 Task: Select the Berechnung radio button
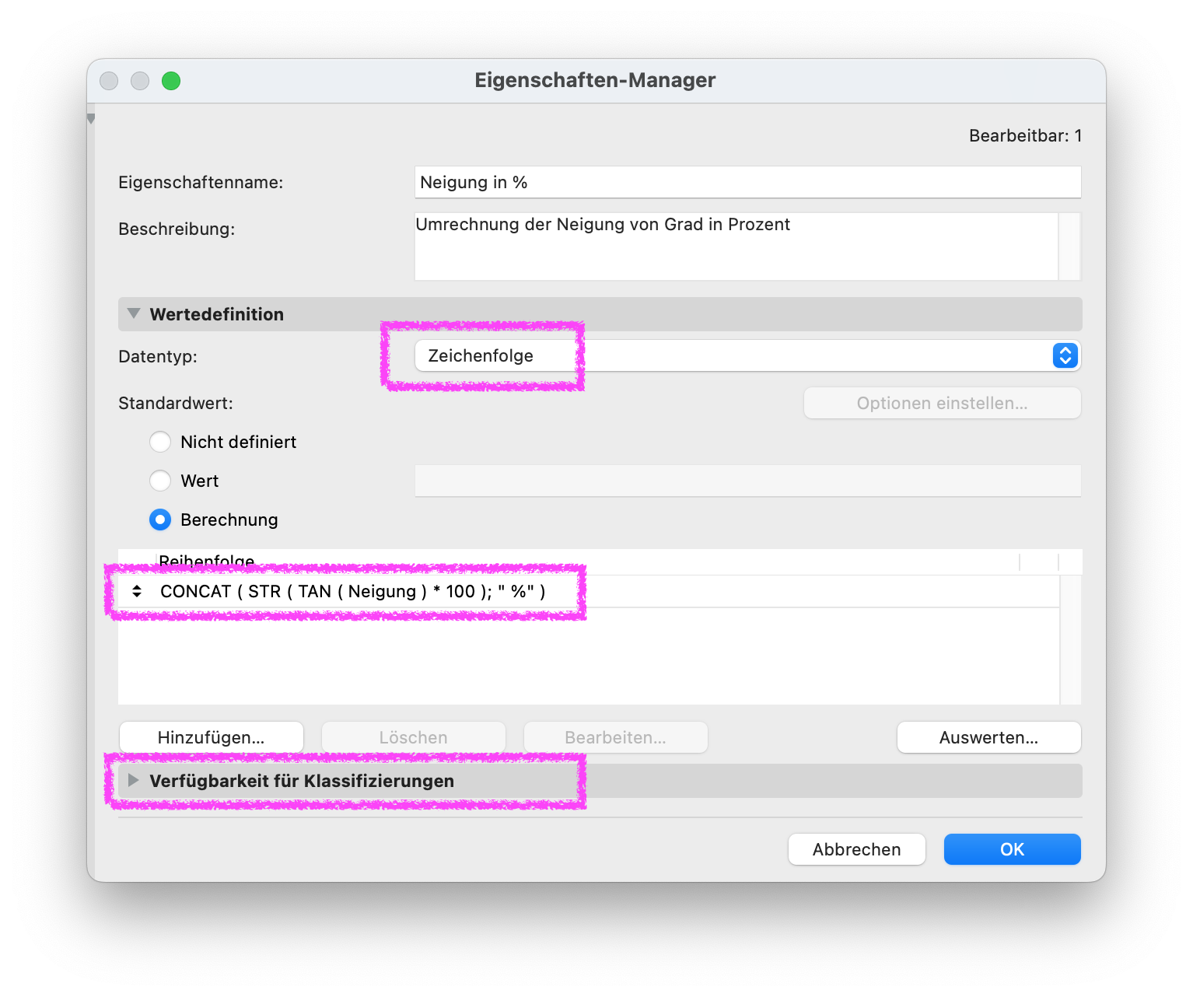point(160,519)
